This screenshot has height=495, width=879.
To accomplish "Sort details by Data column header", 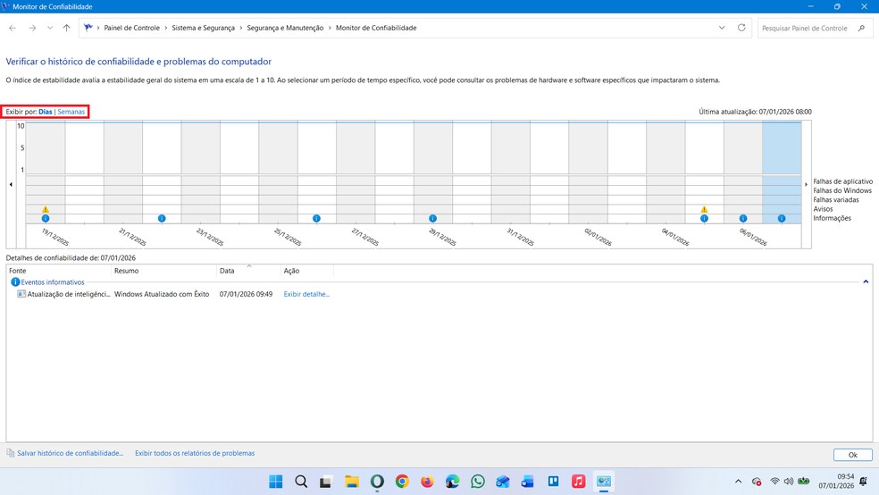I will tap(227, 270).
